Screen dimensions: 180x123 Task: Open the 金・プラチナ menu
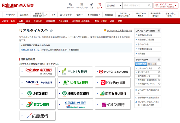click(66, 15)
